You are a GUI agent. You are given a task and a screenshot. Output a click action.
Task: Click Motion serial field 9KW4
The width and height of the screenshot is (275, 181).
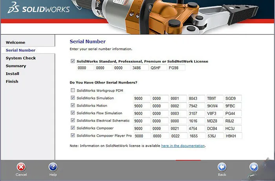[x=215, y=106]
